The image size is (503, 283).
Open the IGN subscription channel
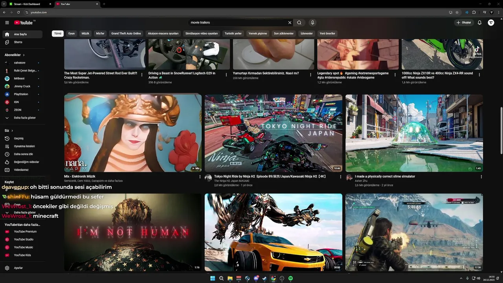tap(22, 102)
